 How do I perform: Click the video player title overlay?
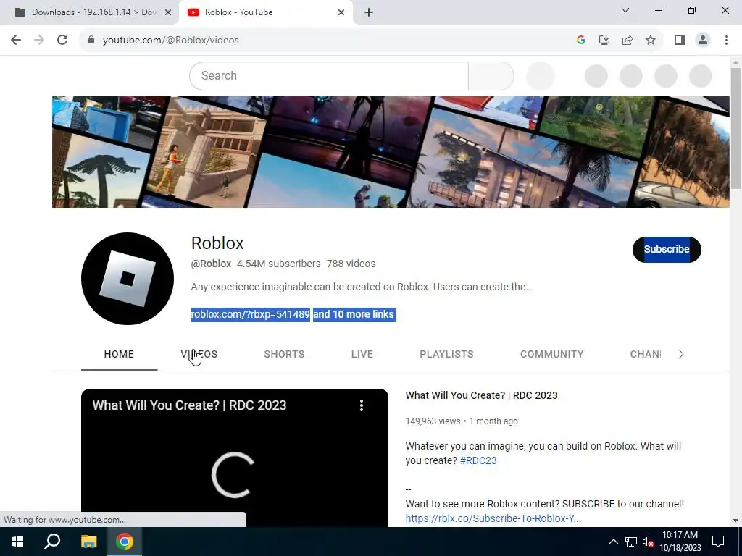click(x=189, y=405)
